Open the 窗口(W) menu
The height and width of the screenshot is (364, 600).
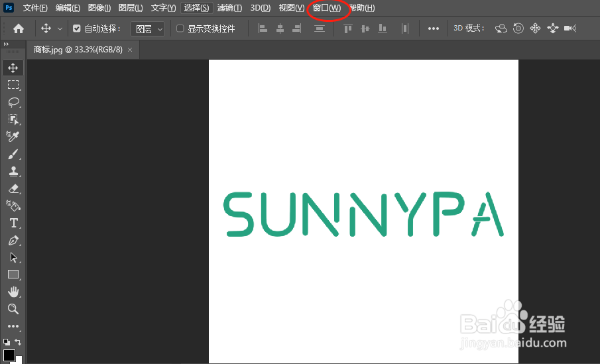327,8
